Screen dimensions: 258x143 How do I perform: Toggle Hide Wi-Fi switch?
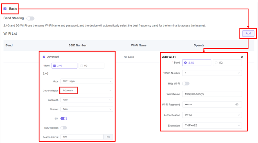pos(186,84)
